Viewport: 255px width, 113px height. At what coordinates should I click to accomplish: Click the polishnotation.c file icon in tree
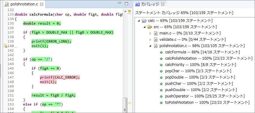click(x=156, y=46)
